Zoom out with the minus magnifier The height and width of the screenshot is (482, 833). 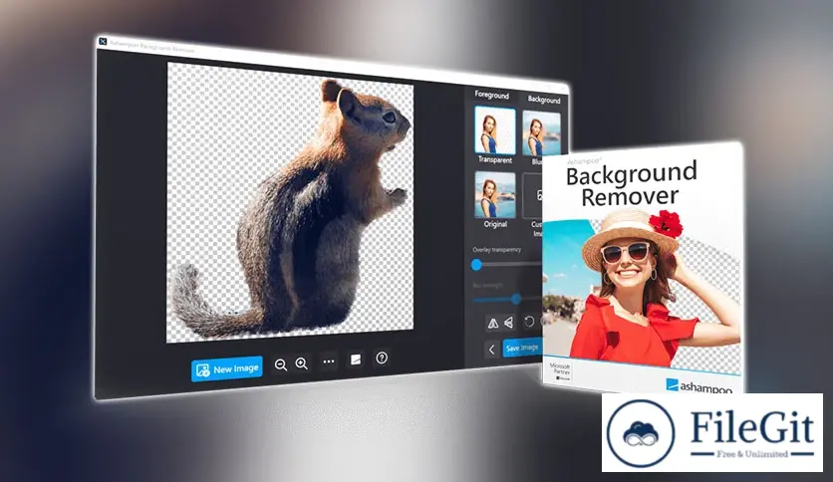pyautogui.click(x=281, y=364)
